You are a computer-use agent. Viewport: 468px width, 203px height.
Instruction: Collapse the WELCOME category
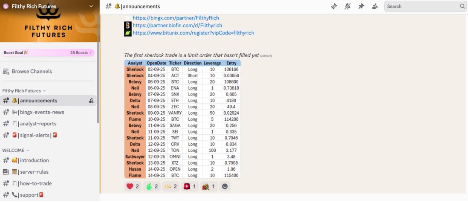click(16, 151)
